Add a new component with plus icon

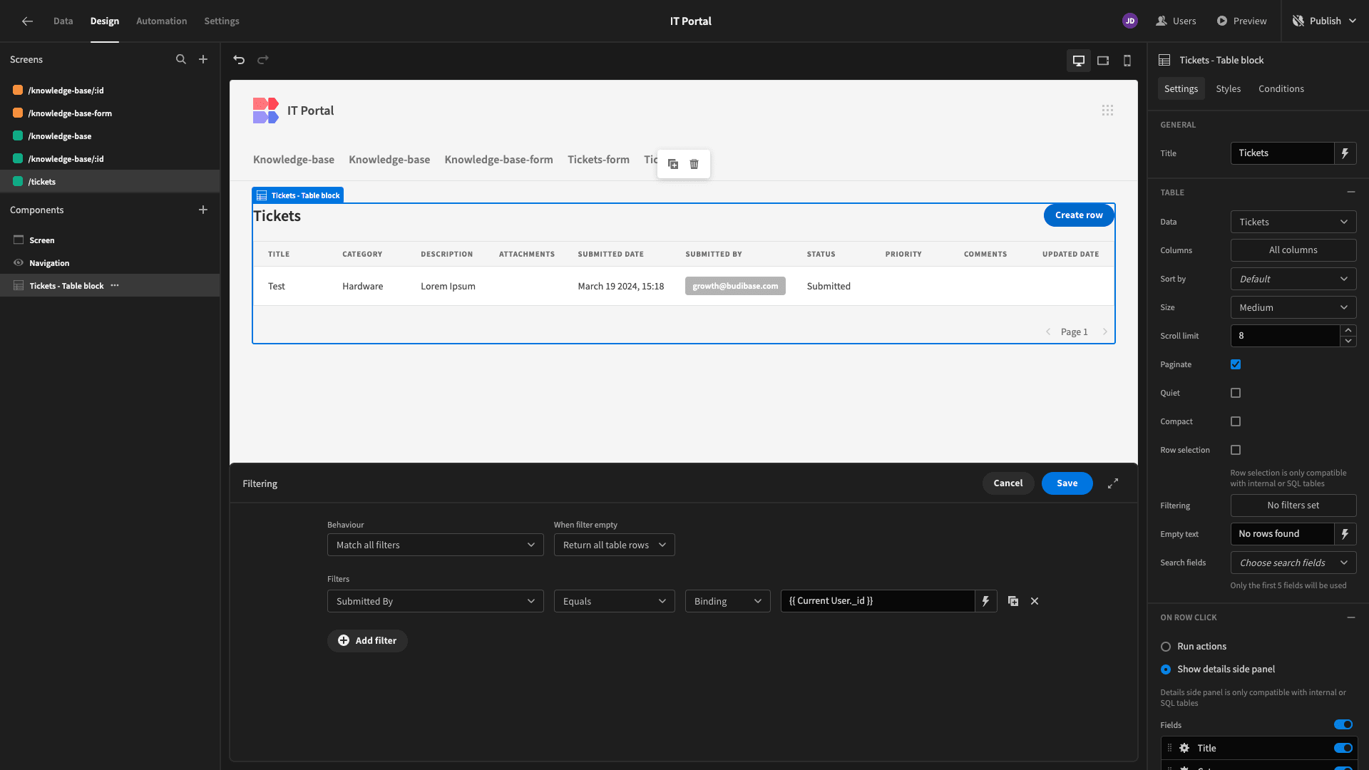[x=203, y=210]
